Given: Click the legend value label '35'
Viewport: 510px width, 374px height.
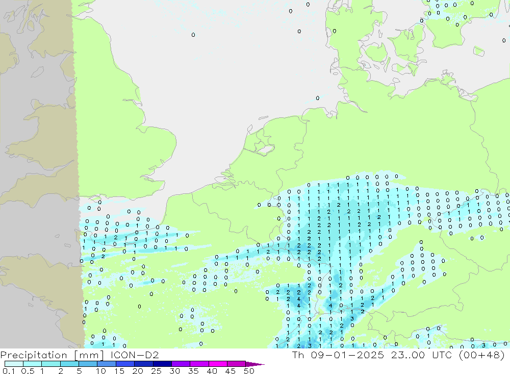Looking at the screenshot, I should coord(193,371).
